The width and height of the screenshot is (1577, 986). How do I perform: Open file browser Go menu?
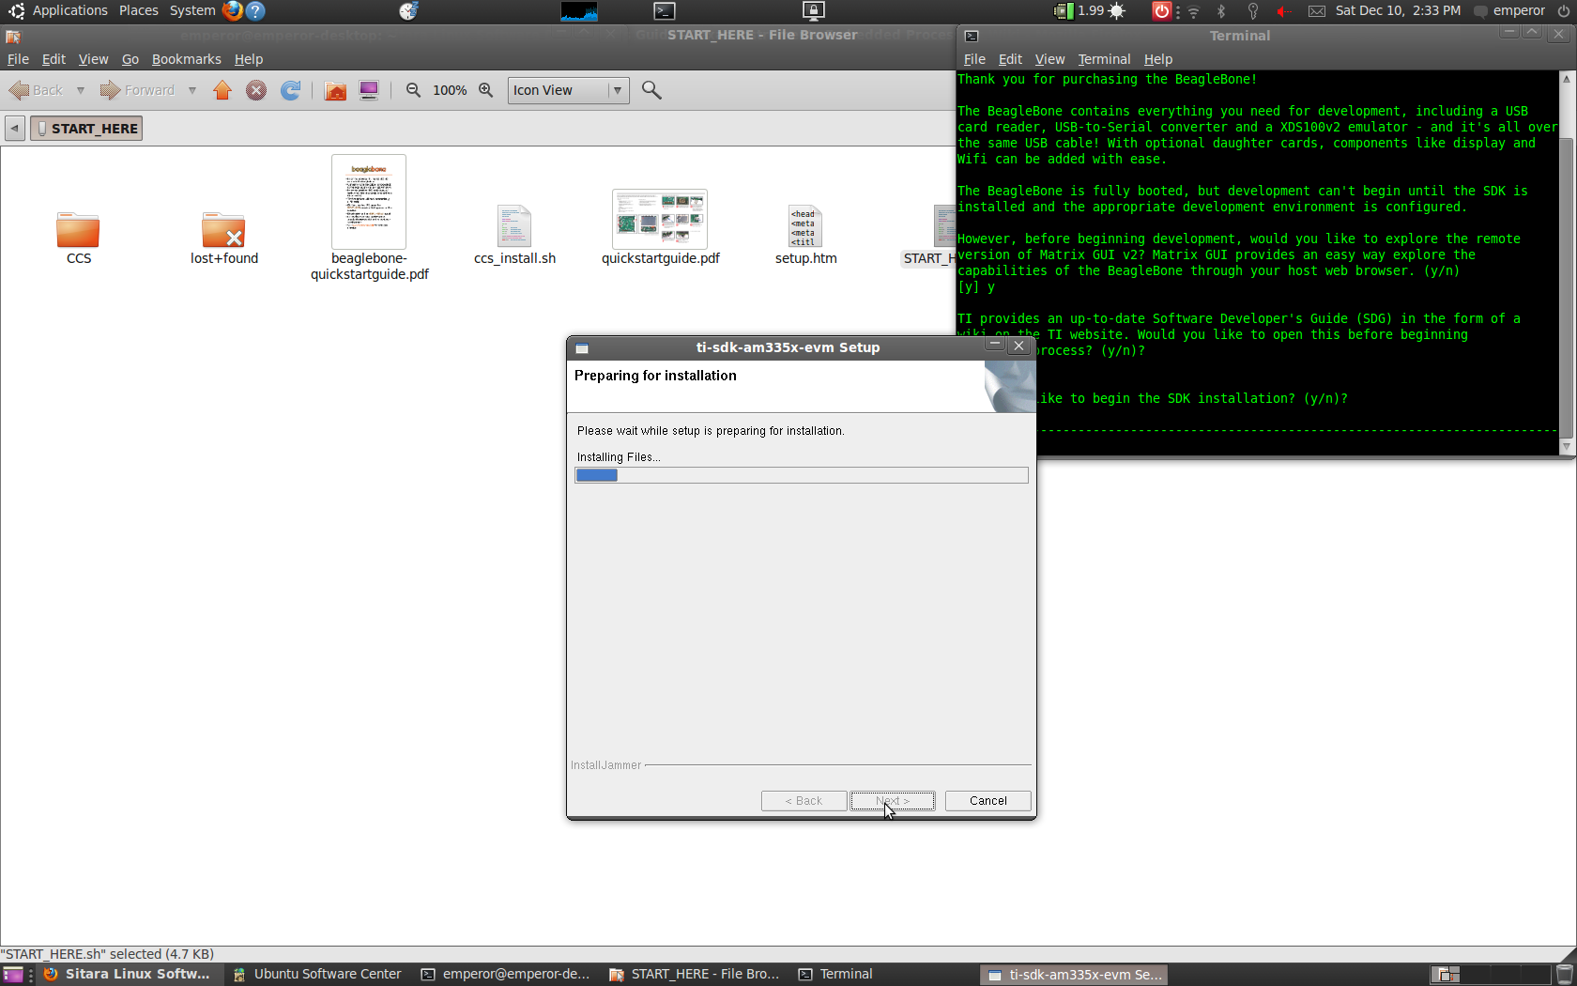[130, 59]
